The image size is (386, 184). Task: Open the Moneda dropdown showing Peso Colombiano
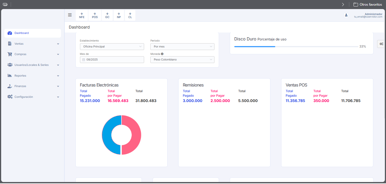(x=182, y=59)
